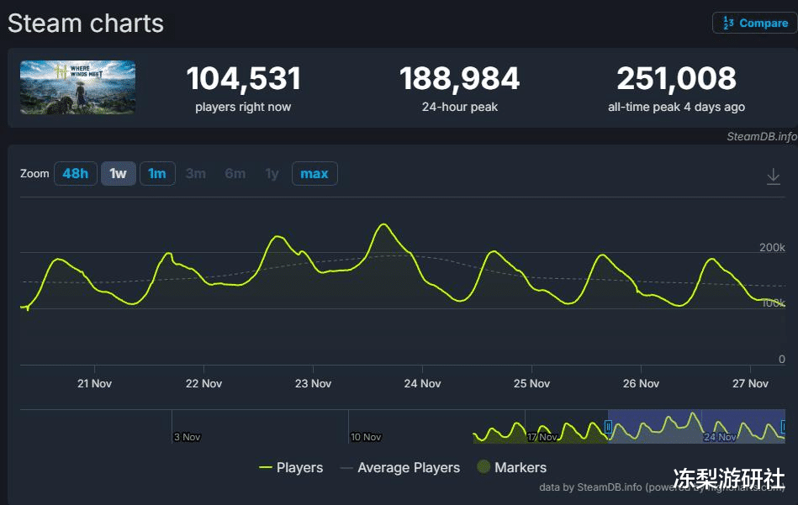This screenshot has width=798, height=505.
Task: Click the 24 Nov axis label
Action: pyautogui.click(x=422, y=383)
